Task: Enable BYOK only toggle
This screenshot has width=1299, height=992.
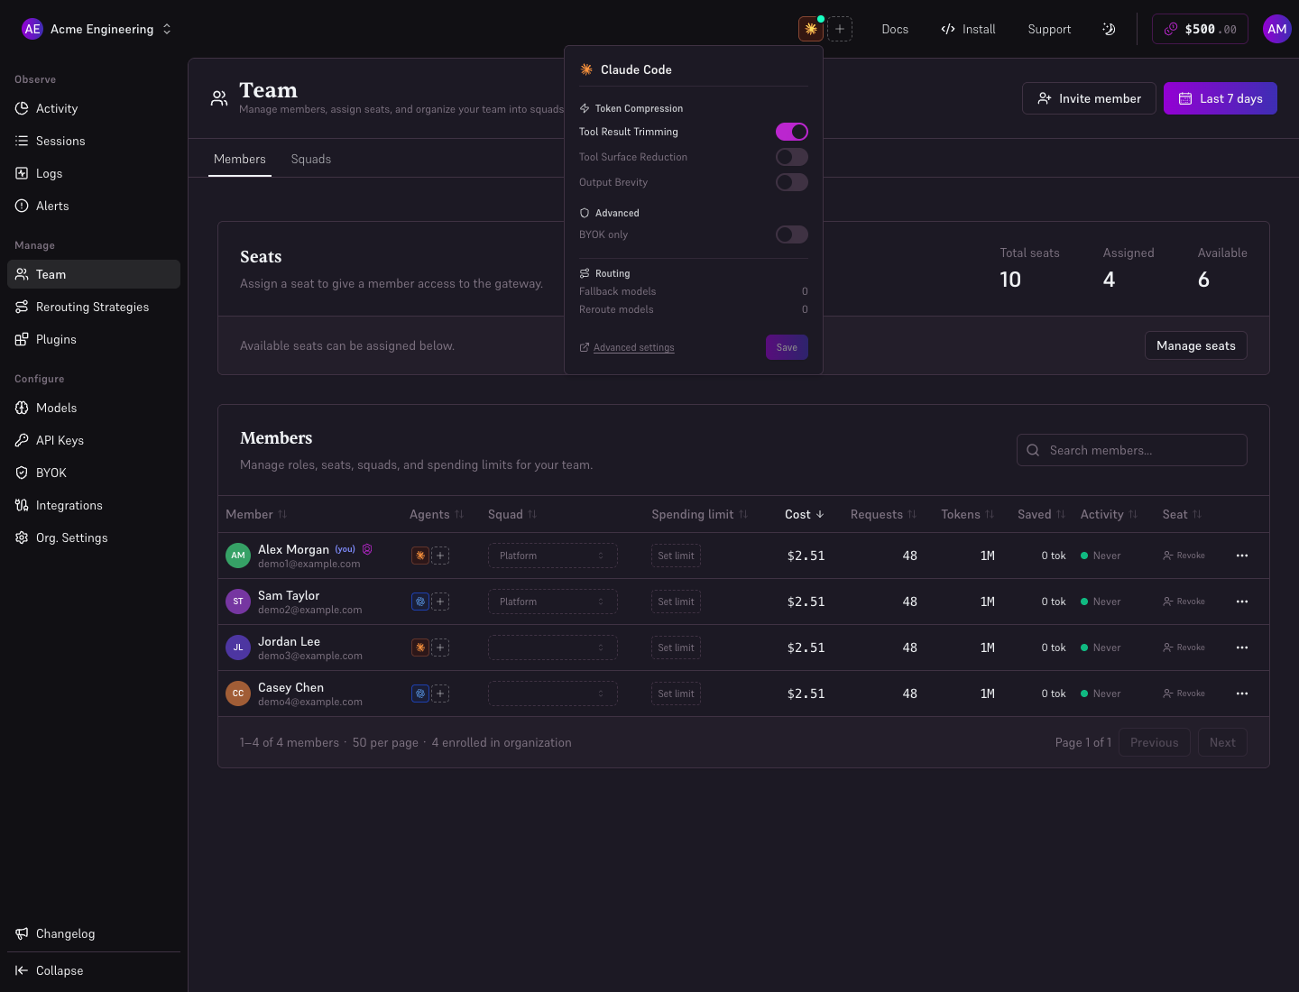Action: pos(792,234)
